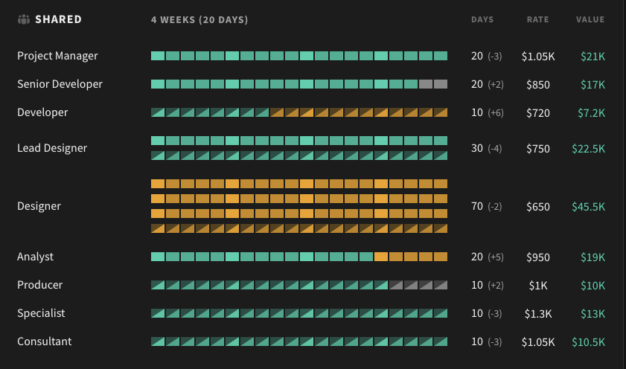The width and height of the screenshot is (626, 369).
Task: Click the Designer role name
Action: tap(39, 206)
